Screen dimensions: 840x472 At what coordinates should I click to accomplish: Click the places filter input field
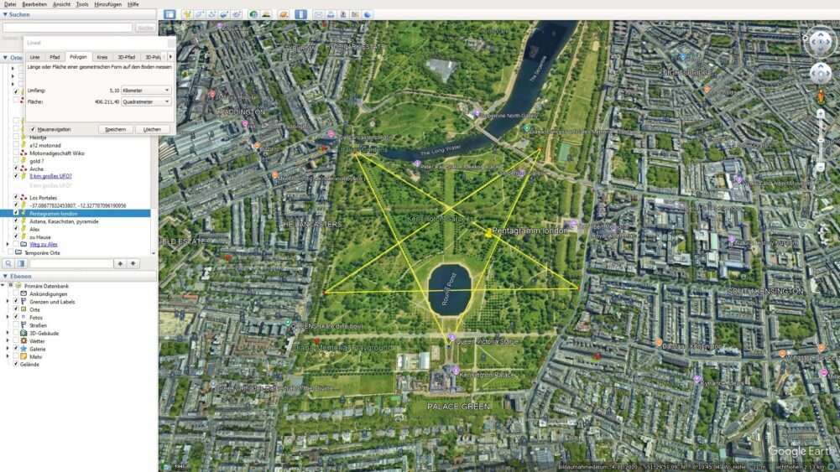[71, 263]
